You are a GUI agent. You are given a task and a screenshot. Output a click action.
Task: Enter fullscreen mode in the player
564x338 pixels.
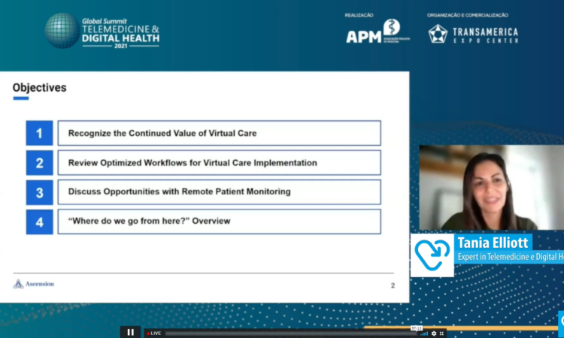pyautogui.click(x=442, y=333)
